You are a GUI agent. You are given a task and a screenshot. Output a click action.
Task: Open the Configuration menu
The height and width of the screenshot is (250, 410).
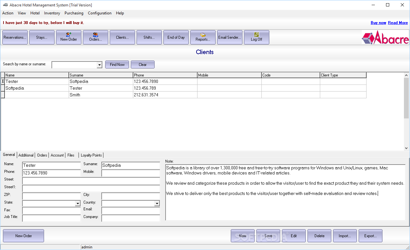click(x=100, y=13)
